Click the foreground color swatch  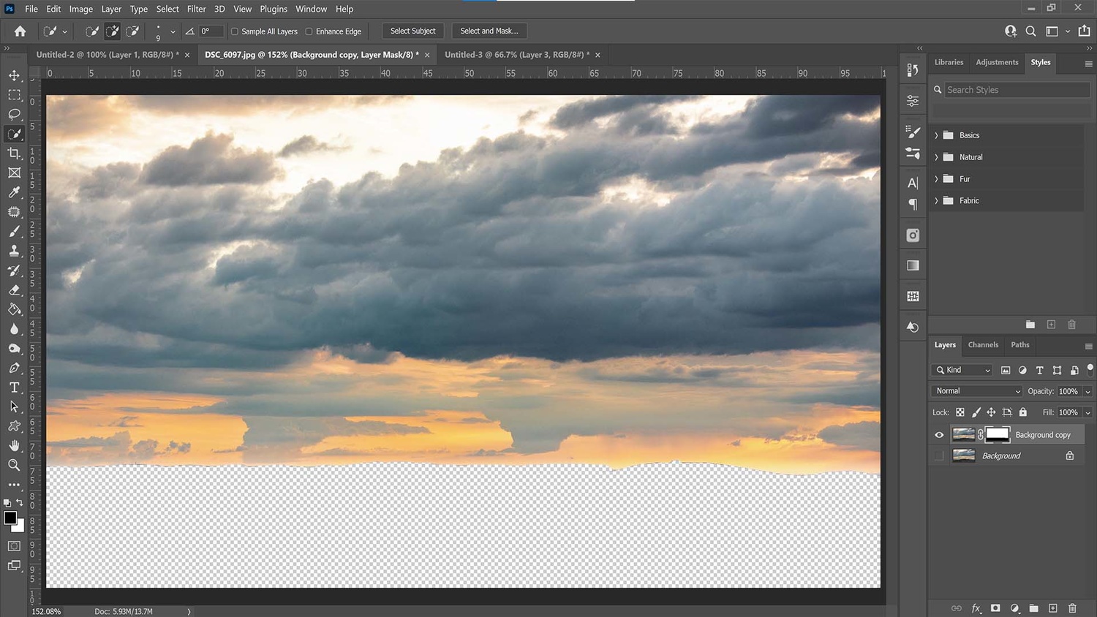10,518
